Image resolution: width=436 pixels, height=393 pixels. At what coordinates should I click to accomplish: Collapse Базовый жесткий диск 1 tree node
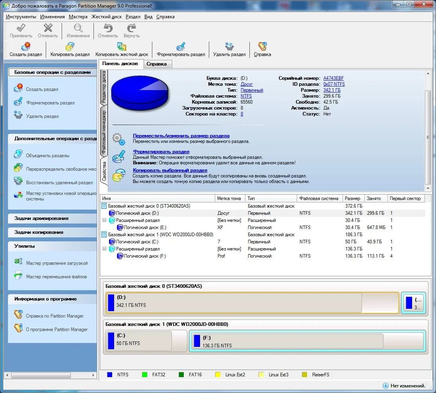coord(104,235)
